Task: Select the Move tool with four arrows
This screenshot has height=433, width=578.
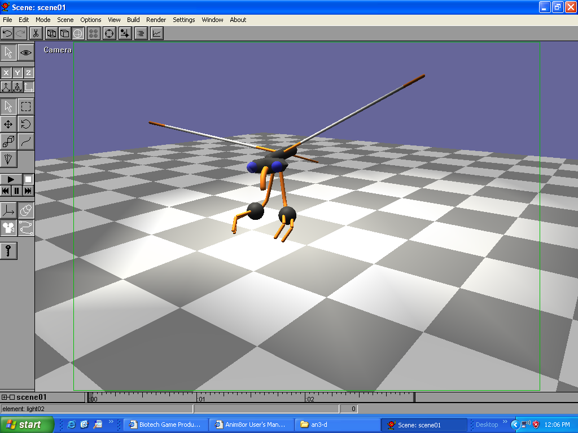Action: click(8, 124)
